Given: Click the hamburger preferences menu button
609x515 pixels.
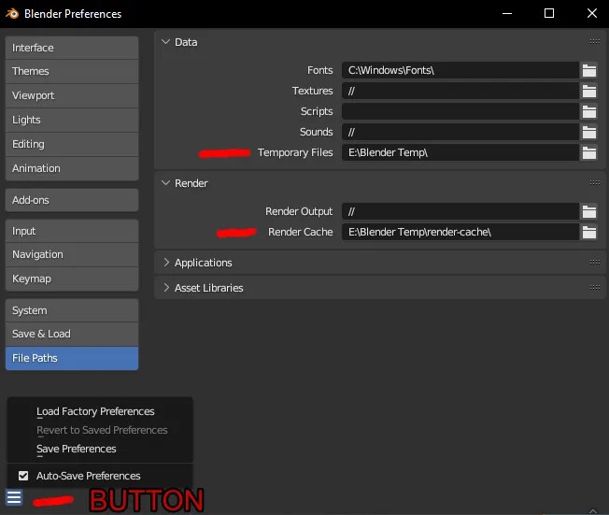Looking at the screenshot, I should (x=14, y=497).
